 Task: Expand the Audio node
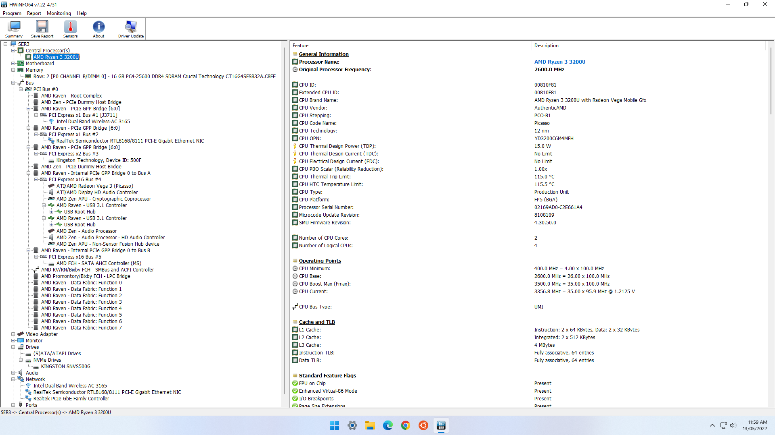pos(13,373)
